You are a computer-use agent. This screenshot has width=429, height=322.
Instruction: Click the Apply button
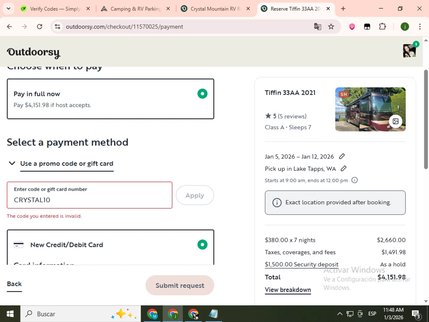pos(195,195)
